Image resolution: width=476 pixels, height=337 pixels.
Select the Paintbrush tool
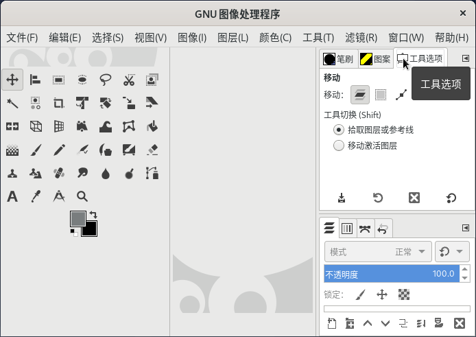pyautogui.click(x=36, y=150)
